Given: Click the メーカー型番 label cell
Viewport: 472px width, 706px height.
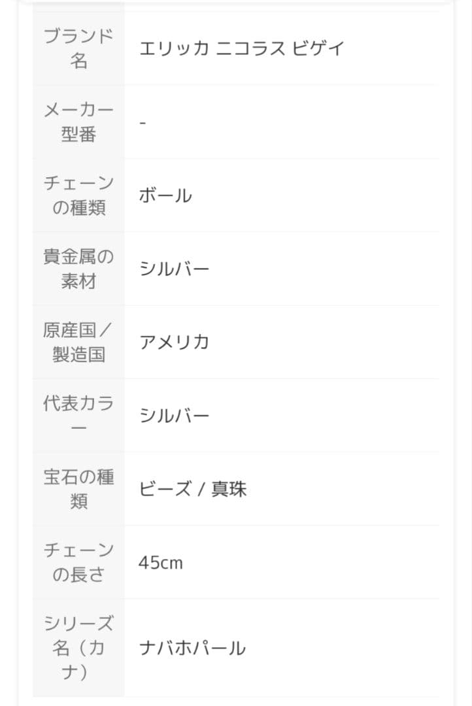Looking at the screenshot, I should click(78, 122).
